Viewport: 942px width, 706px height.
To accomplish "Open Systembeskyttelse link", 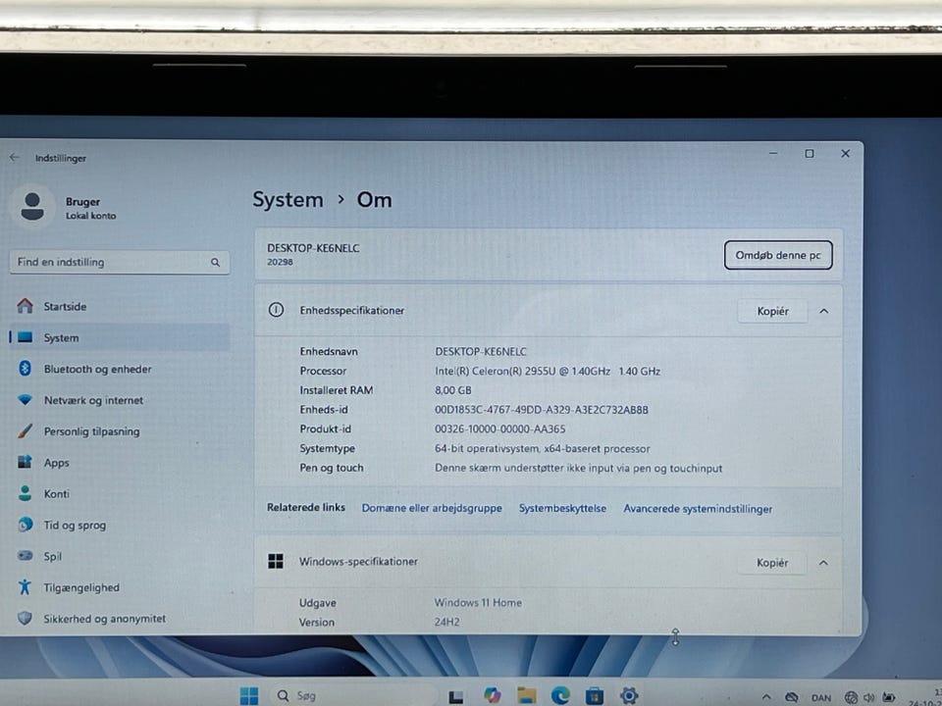I will 562,508.
